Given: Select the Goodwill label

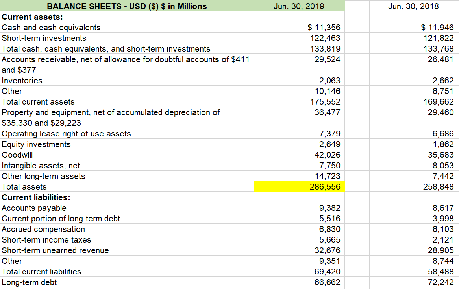Looking at the screenshot, I should pyautogui.click(x=17, y=155).
